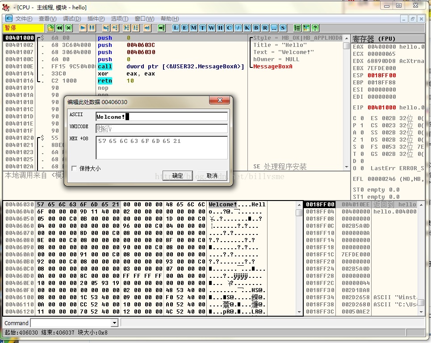Click the EIP register value 00401000
Image resolution: width=431 pixels, height=343 pixels.
tap(382, 108)
